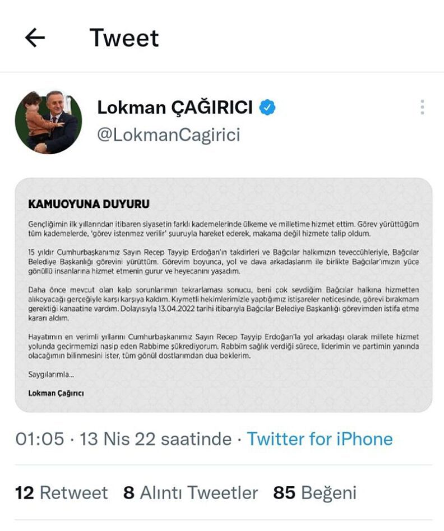
Task: Show the 8 Alıntı Tweetler
Action: [x=191, y=493]
